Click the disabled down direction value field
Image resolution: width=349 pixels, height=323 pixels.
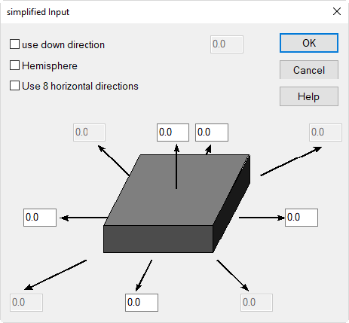pos(227,44)
